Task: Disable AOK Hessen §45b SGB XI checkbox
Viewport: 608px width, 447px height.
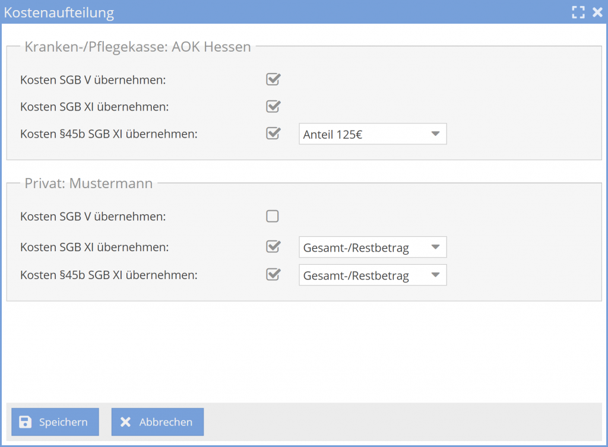Action: coord(273,134)
